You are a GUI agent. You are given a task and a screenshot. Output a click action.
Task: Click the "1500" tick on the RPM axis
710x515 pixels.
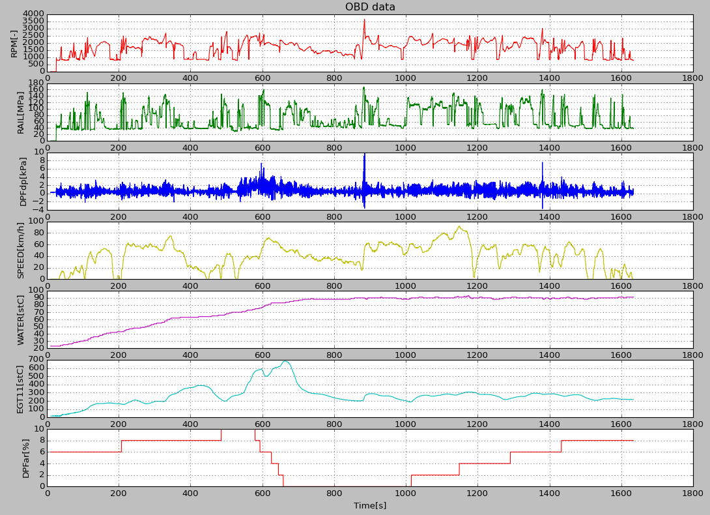(34, 50)
